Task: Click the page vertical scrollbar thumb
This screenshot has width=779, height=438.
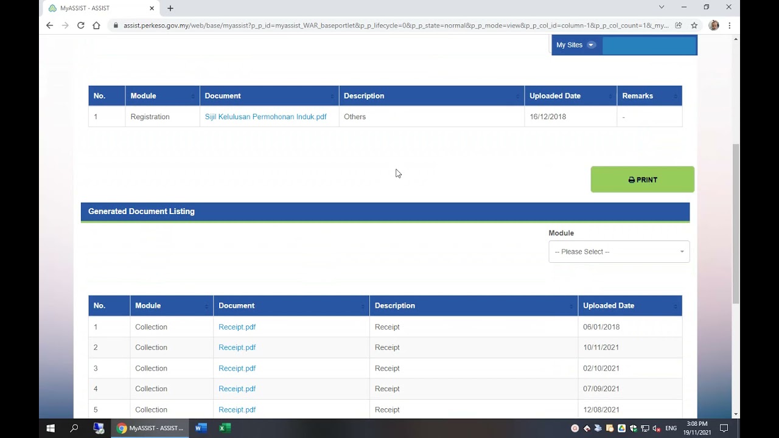Action: (x=735, y=224)
